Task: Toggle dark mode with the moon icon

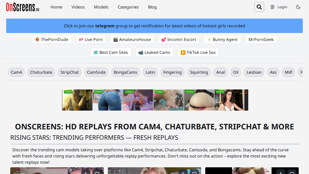Action: coord(298,7)
